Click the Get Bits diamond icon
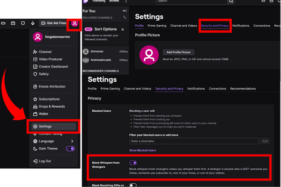Screen dimensions: 281x187 [33, 23]
